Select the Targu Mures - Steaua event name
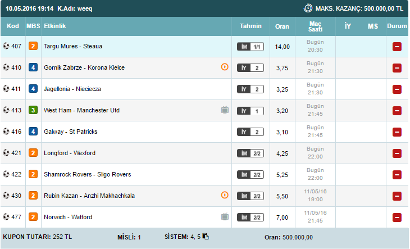 (73, 46)
